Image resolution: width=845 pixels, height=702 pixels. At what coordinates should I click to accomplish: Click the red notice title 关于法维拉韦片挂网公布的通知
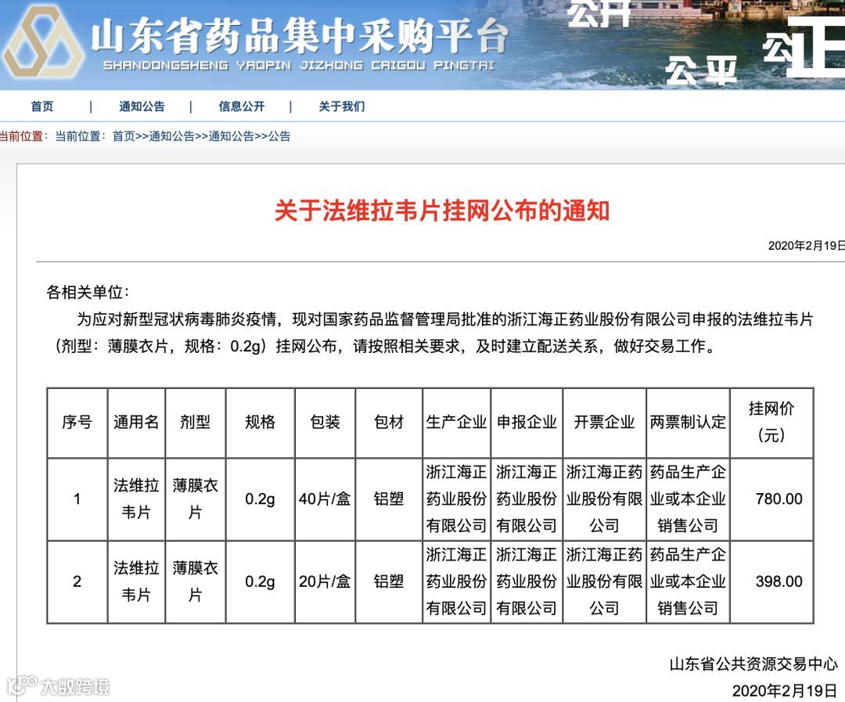coord(442,211)
